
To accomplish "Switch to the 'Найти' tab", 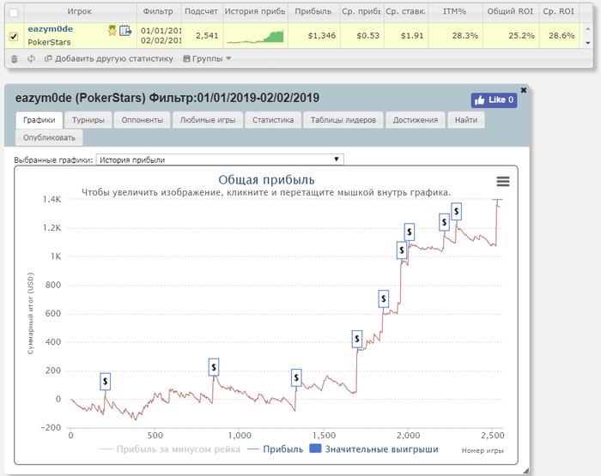I will coord(466,120).
